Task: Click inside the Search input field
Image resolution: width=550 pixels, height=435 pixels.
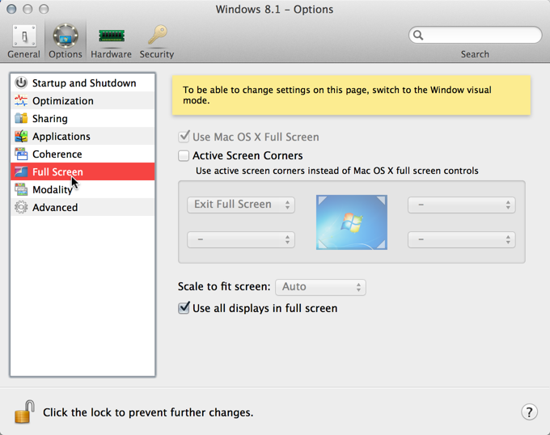Action: pos(480,35)
